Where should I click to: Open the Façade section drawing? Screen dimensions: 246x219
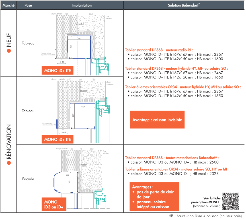82,179
